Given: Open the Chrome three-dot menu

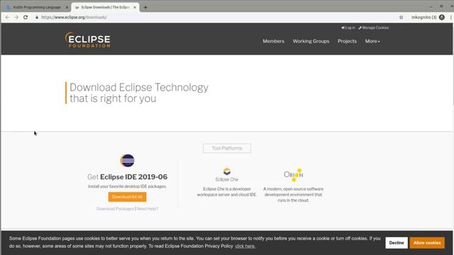Looking at the screenshot, I should [451, 17].
